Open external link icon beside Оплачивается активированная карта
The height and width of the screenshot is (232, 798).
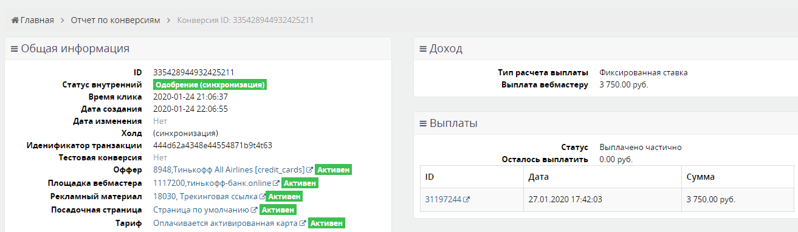[x=303, y=223]
